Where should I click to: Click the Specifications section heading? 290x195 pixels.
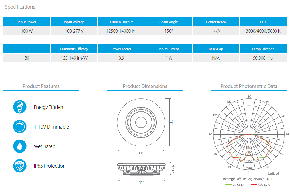click(x=20, y=7)
